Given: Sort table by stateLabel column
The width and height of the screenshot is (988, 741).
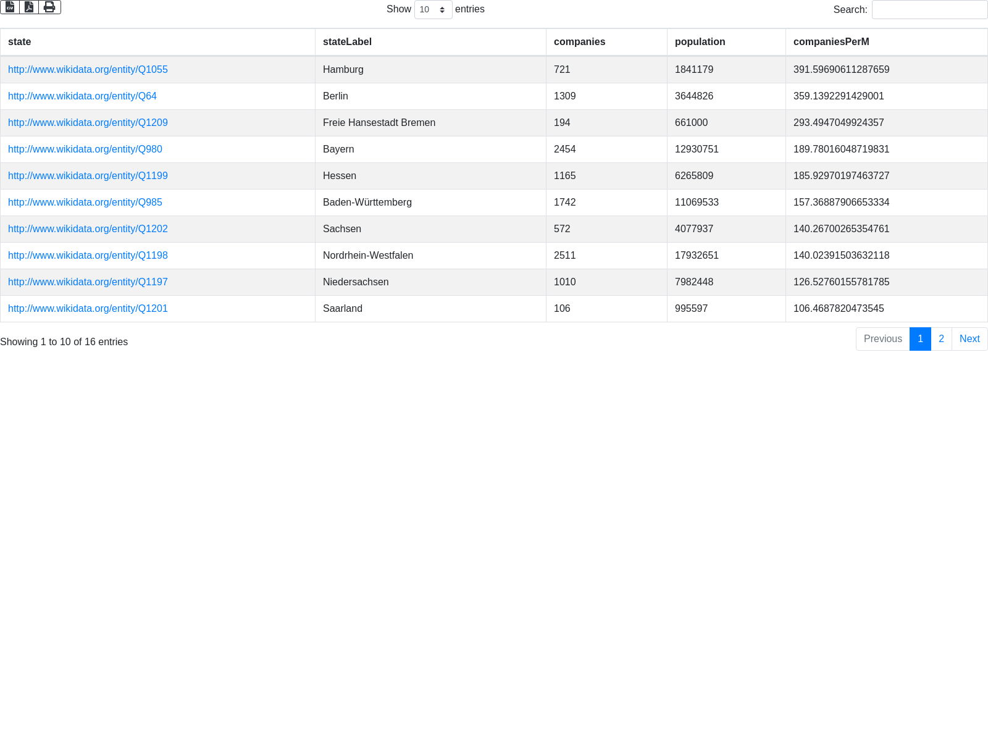Looking at the screenshot, I should click(347, 42).
